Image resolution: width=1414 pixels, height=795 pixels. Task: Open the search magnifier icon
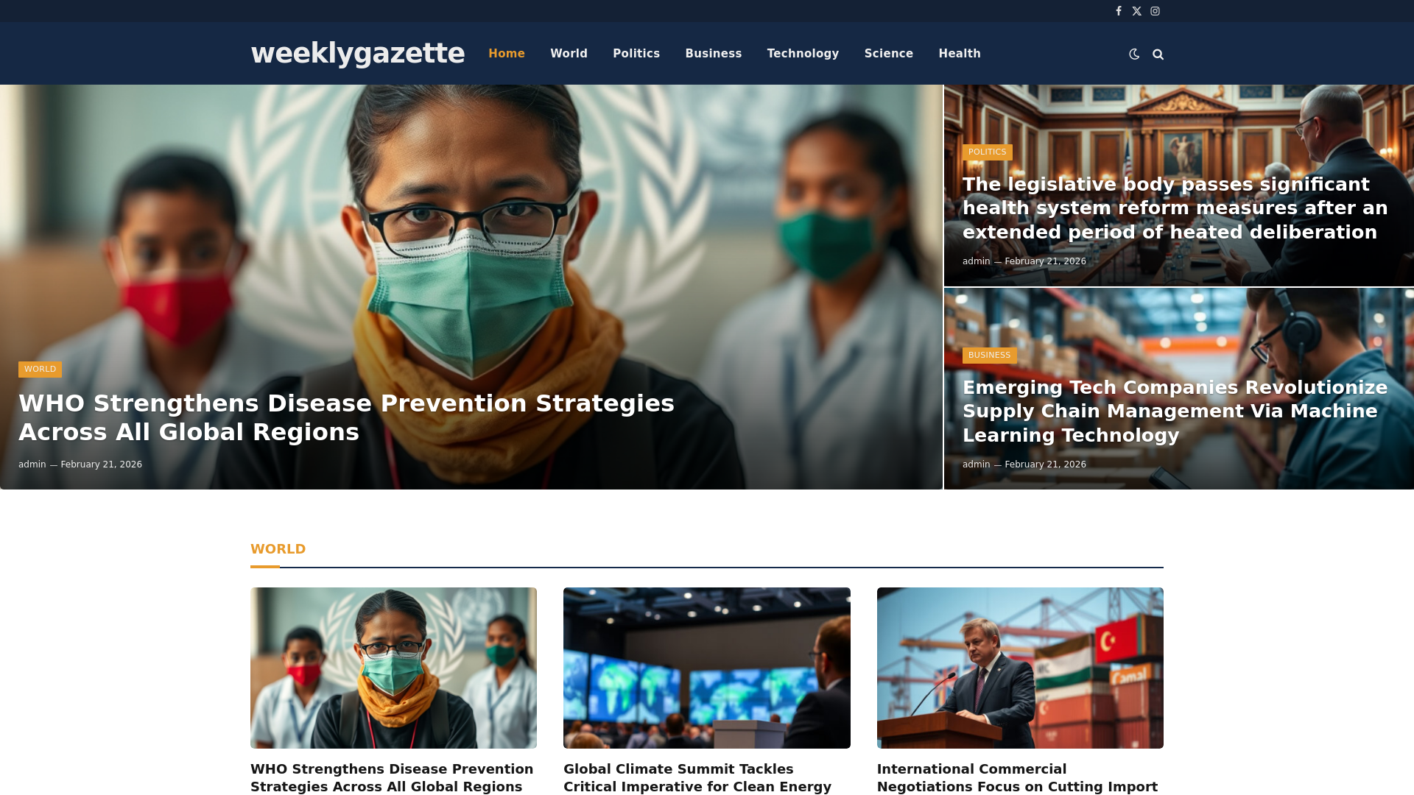click(1158, 54)
